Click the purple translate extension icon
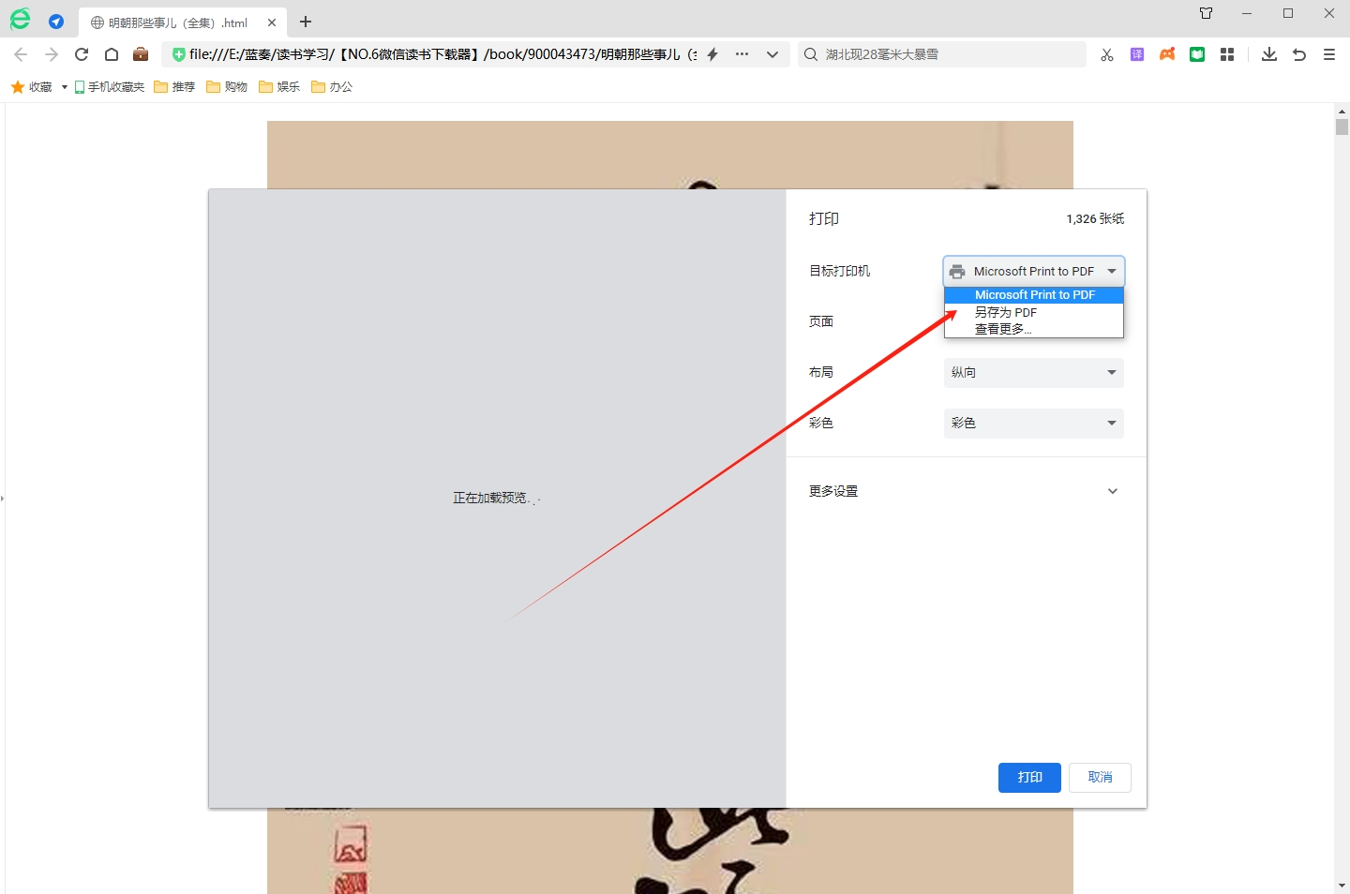 1137,54
